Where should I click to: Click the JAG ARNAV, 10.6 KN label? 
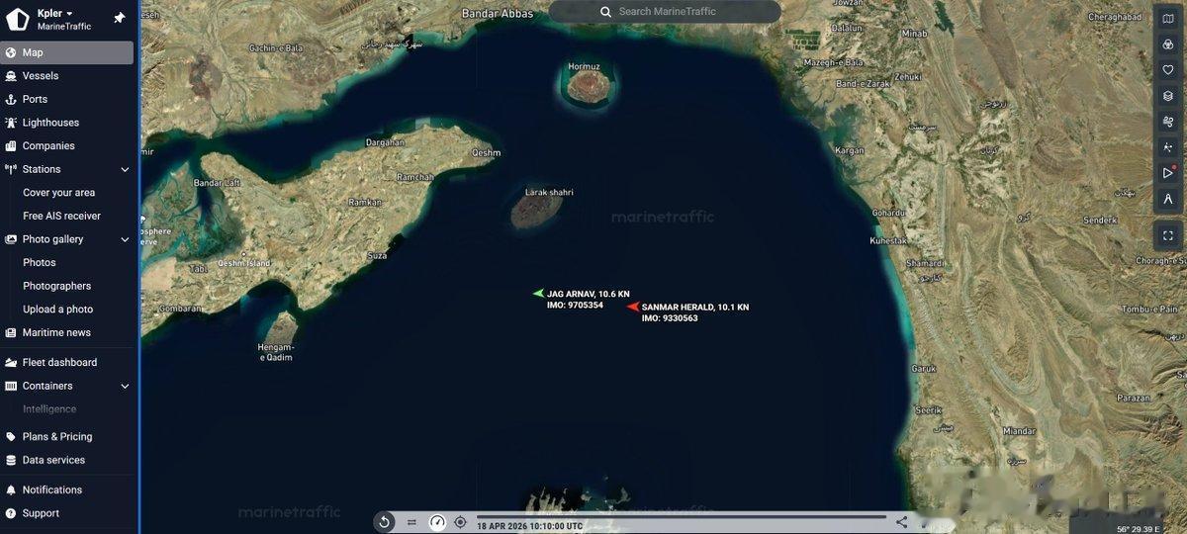click(x=589, y=294)
